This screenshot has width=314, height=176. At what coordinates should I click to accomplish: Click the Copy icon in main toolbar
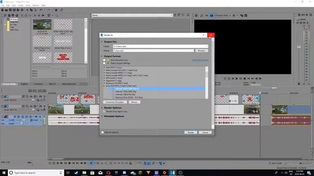[x=31, y=10]
